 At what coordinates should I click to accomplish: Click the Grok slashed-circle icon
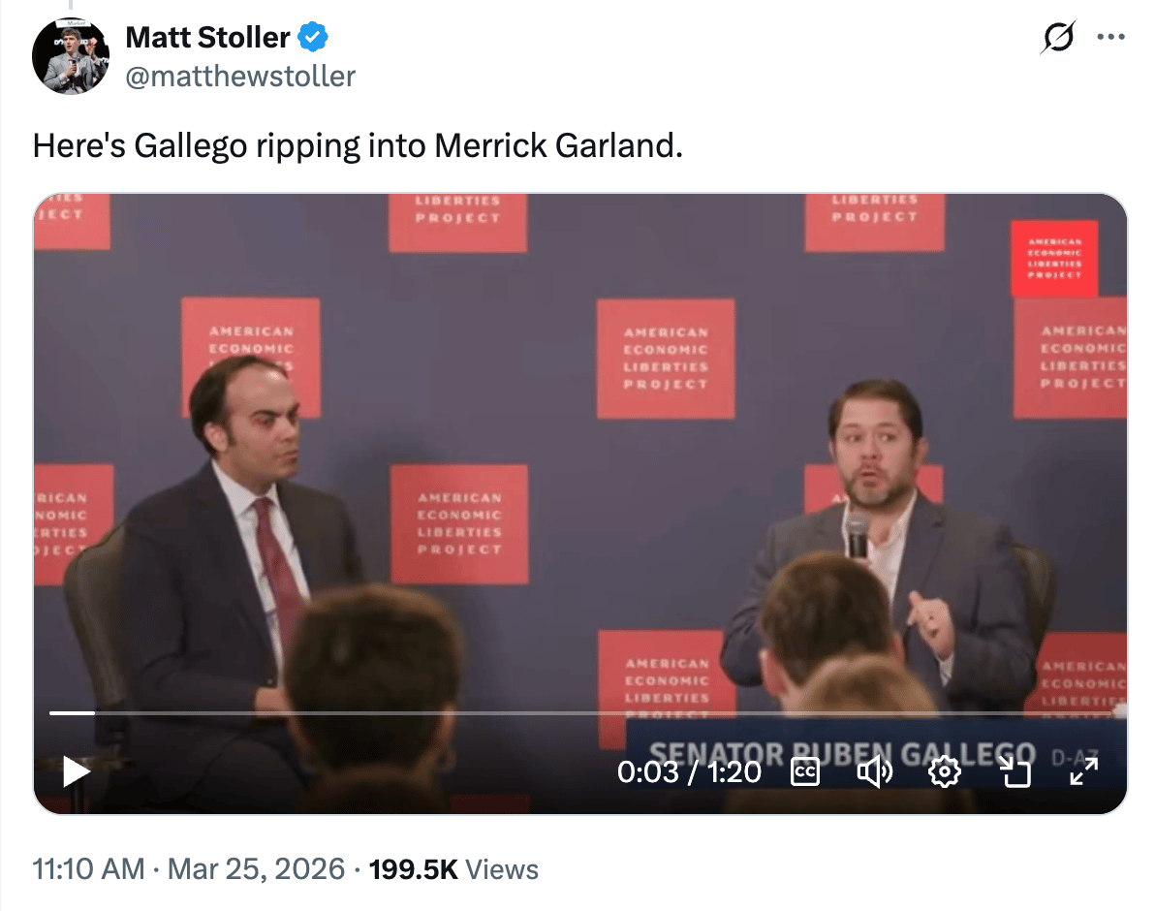1058,38
